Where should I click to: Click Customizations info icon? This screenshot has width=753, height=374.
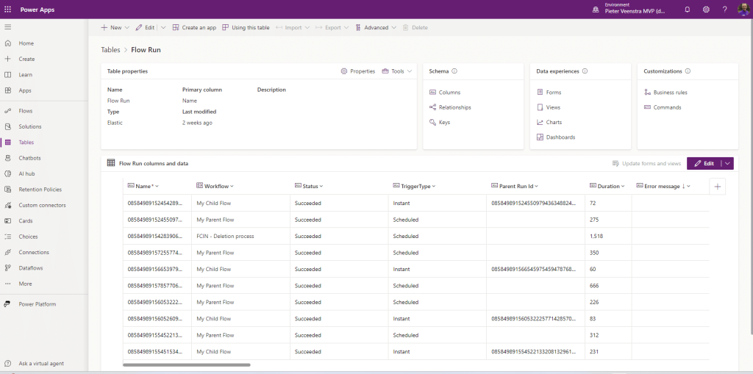click(688, 71)
